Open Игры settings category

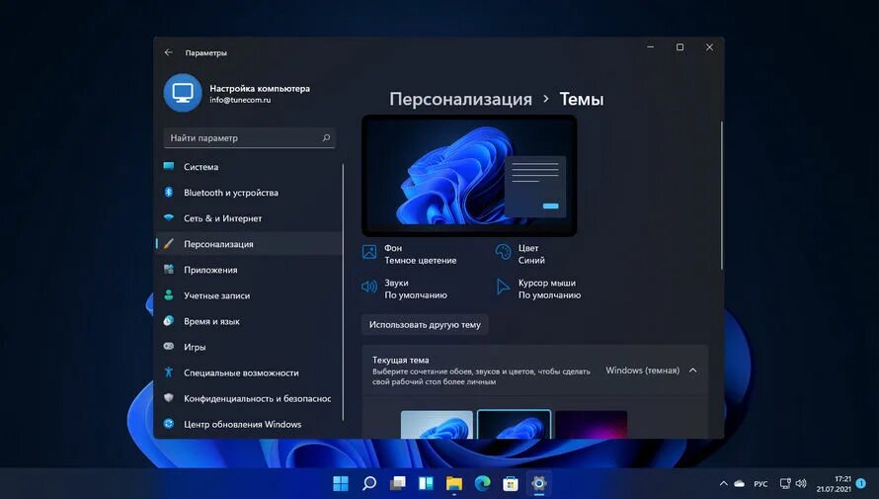coord(248,347)
